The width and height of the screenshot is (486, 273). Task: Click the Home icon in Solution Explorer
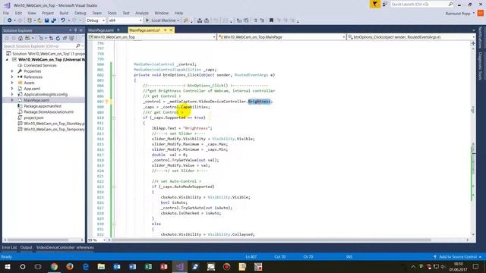coord(21,39)
